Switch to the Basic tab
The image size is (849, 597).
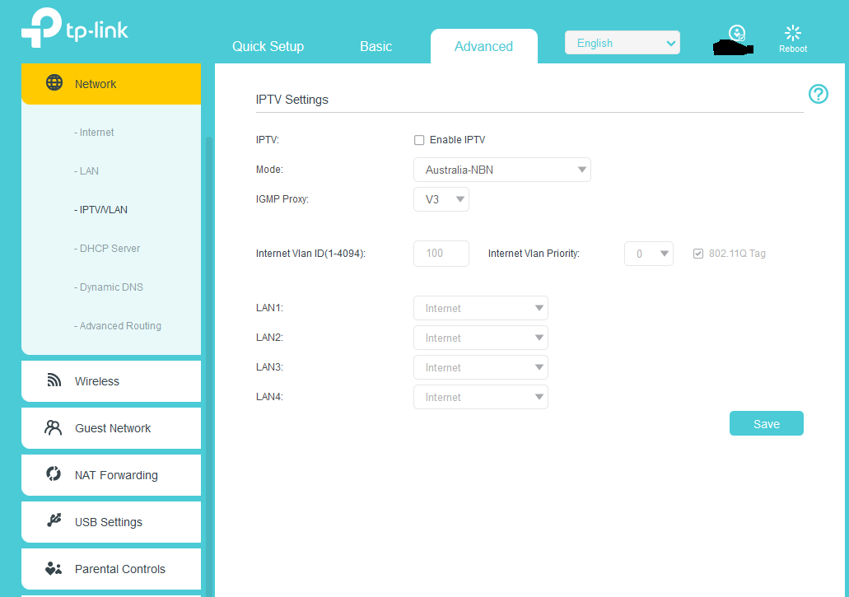point(376,46)
